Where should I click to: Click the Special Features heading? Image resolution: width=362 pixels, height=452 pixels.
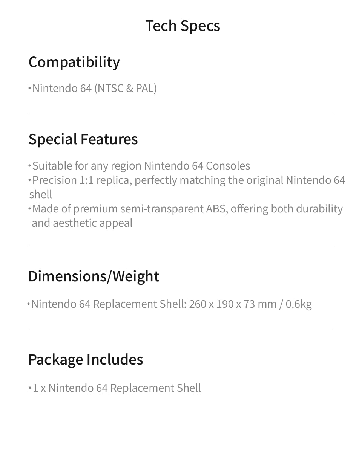coord(83,139)
